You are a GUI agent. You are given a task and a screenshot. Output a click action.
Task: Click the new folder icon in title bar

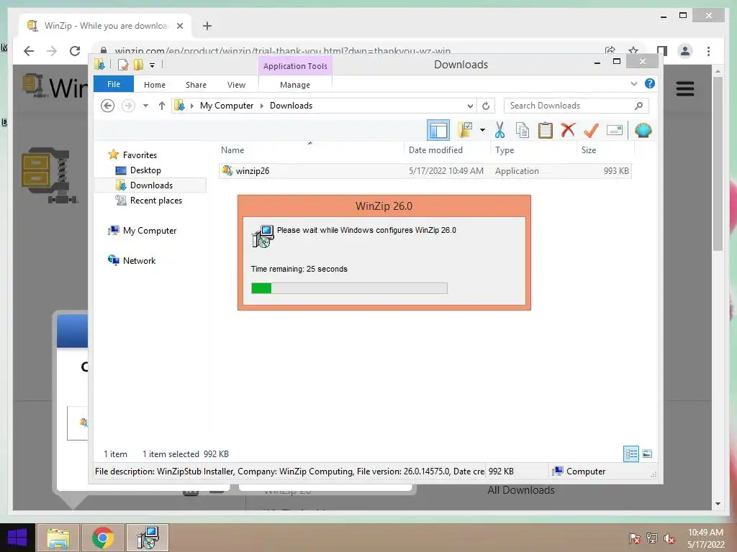click(138, 64)
